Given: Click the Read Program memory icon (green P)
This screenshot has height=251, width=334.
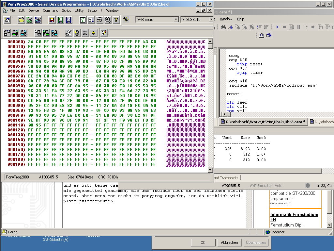Looking at the screenshot, I should click(x=15, y=33).
